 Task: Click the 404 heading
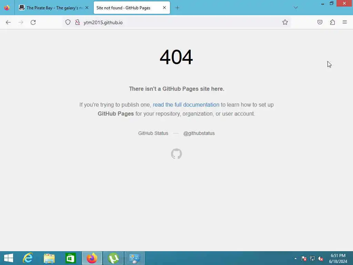coord(176,57)
